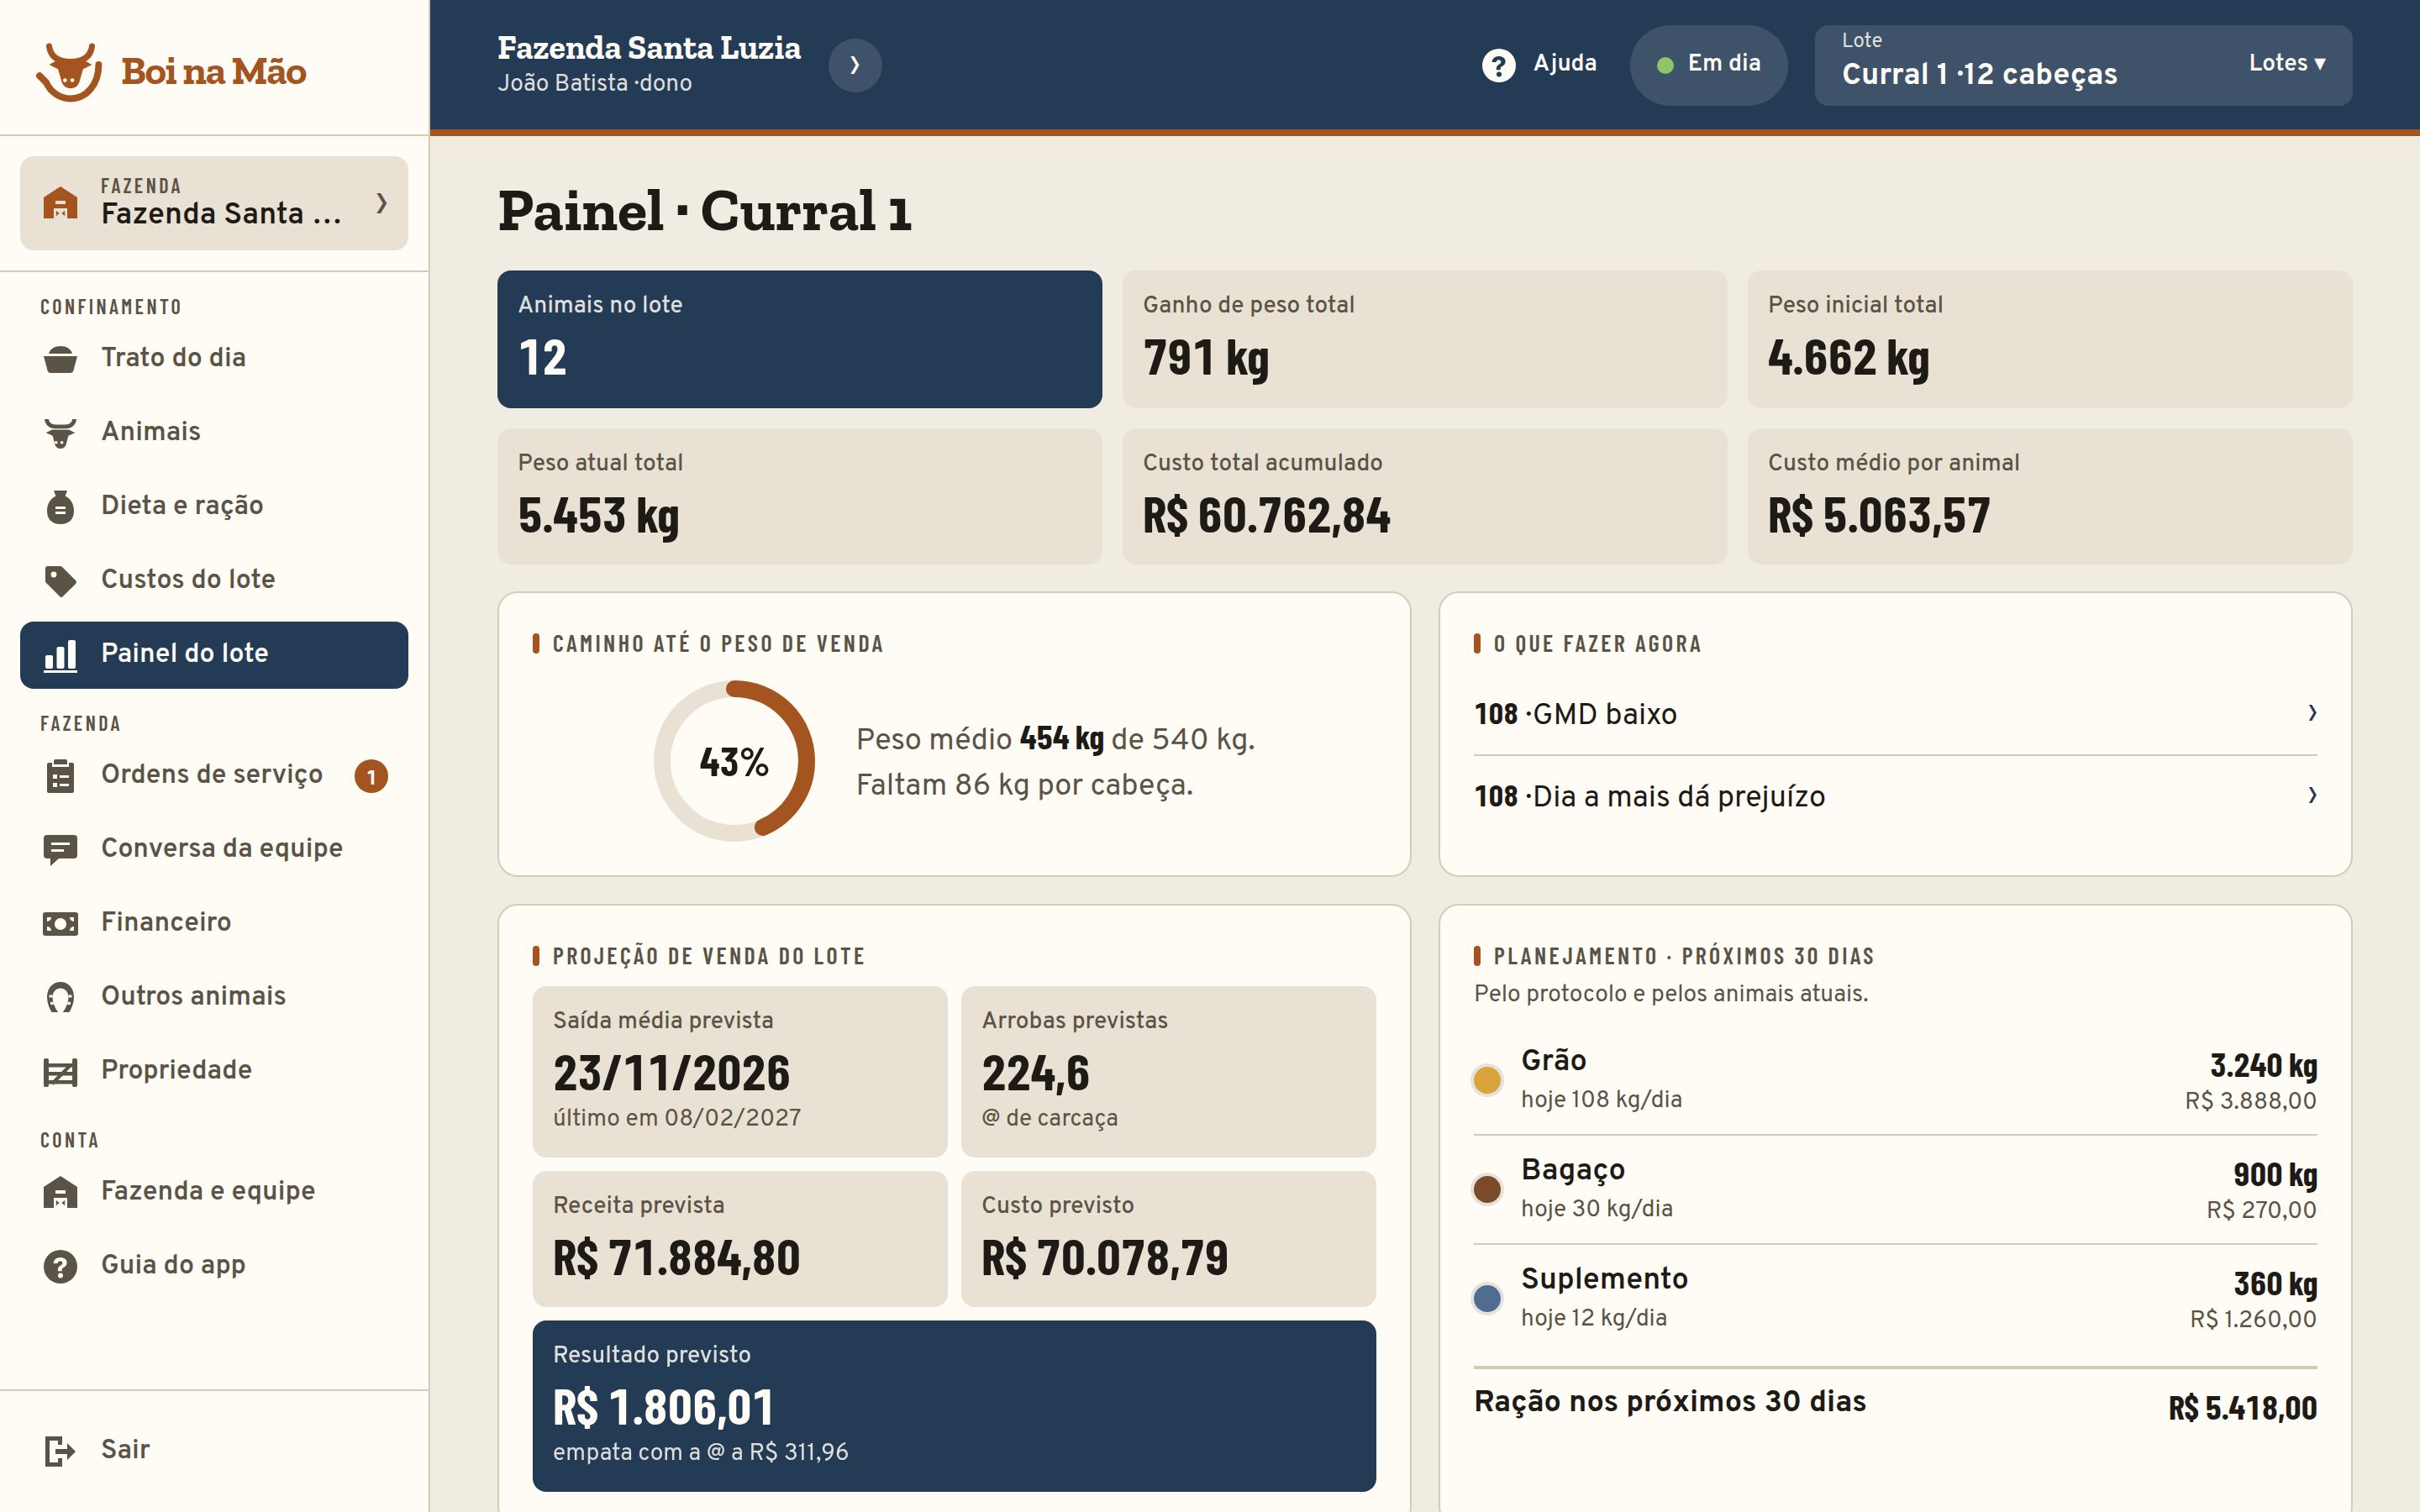
Task: Open Dieta e ração page
Action: 214,506
